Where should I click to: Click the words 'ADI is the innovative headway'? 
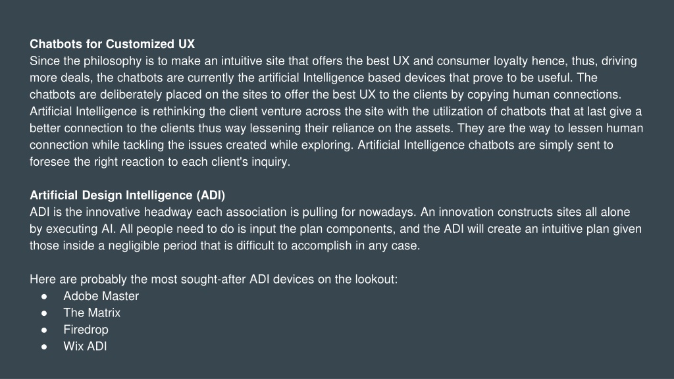[x=111, y=212]
